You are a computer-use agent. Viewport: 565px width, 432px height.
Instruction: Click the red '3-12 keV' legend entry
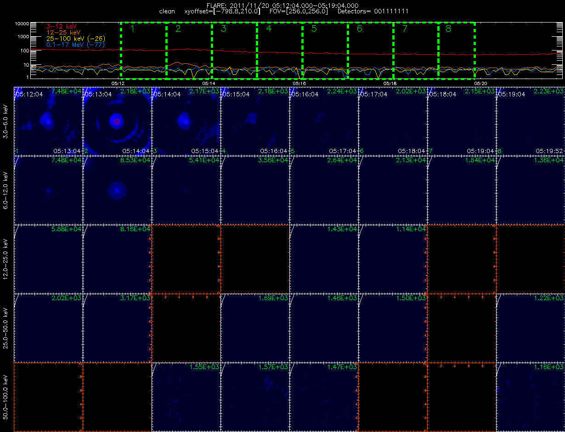tap(62, 27)
